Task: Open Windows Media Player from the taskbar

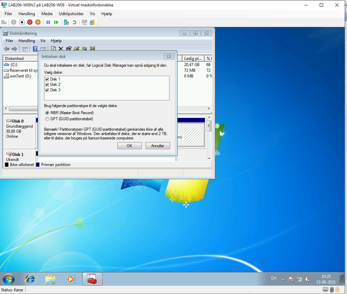Action: pos(71,279)
